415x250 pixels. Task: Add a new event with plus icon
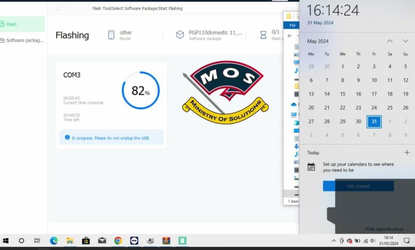click(x=406, y=153)
